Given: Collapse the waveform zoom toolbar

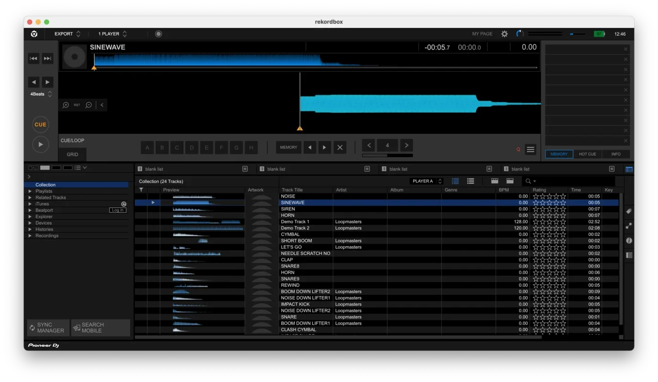Looking at the screenshot, I should click(102, 105).
